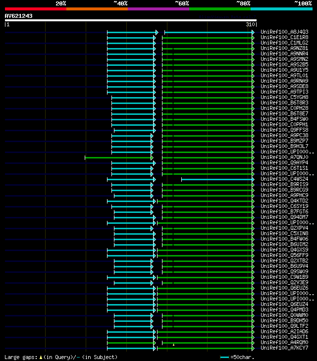
Task: Select the UniRef100_C5YGH8 label
Action: tap(284, 98)
